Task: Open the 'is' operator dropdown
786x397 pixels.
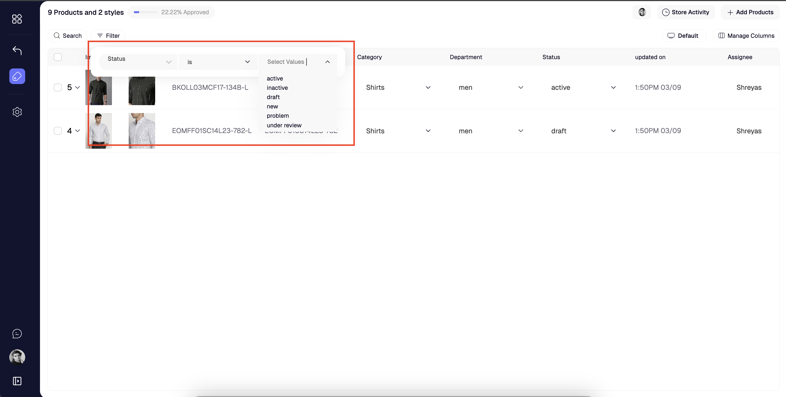Action: click(x=218, y=62)
